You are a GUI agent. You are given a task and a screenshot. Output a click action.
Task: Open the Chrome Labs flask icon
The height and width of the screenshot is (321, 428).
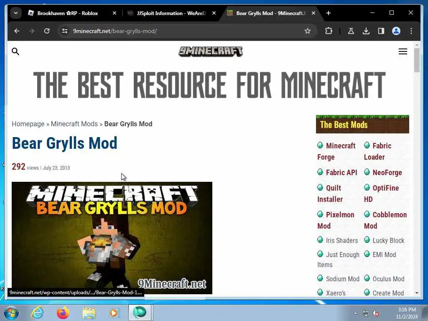point(351,31)
